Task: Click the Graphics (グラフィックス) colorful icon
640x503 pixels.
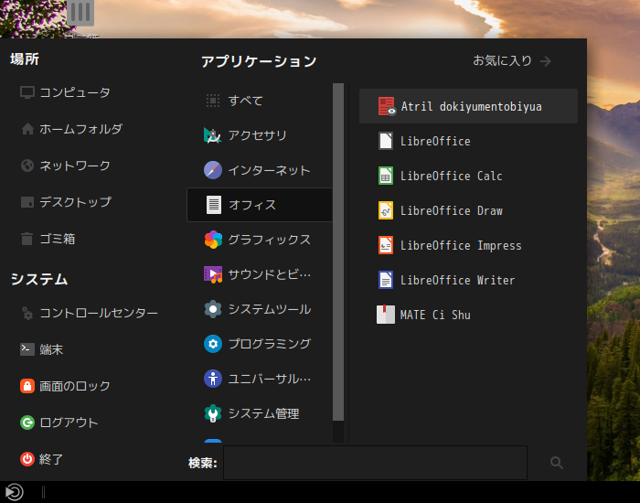Action: click(x=213, y=240)
